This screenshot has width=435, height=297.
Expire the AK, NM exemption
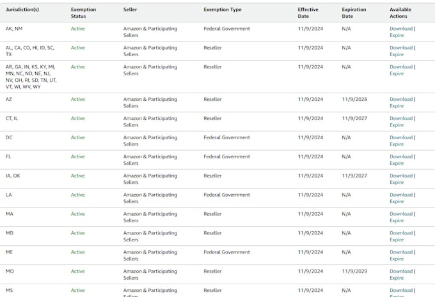[397, 35]
